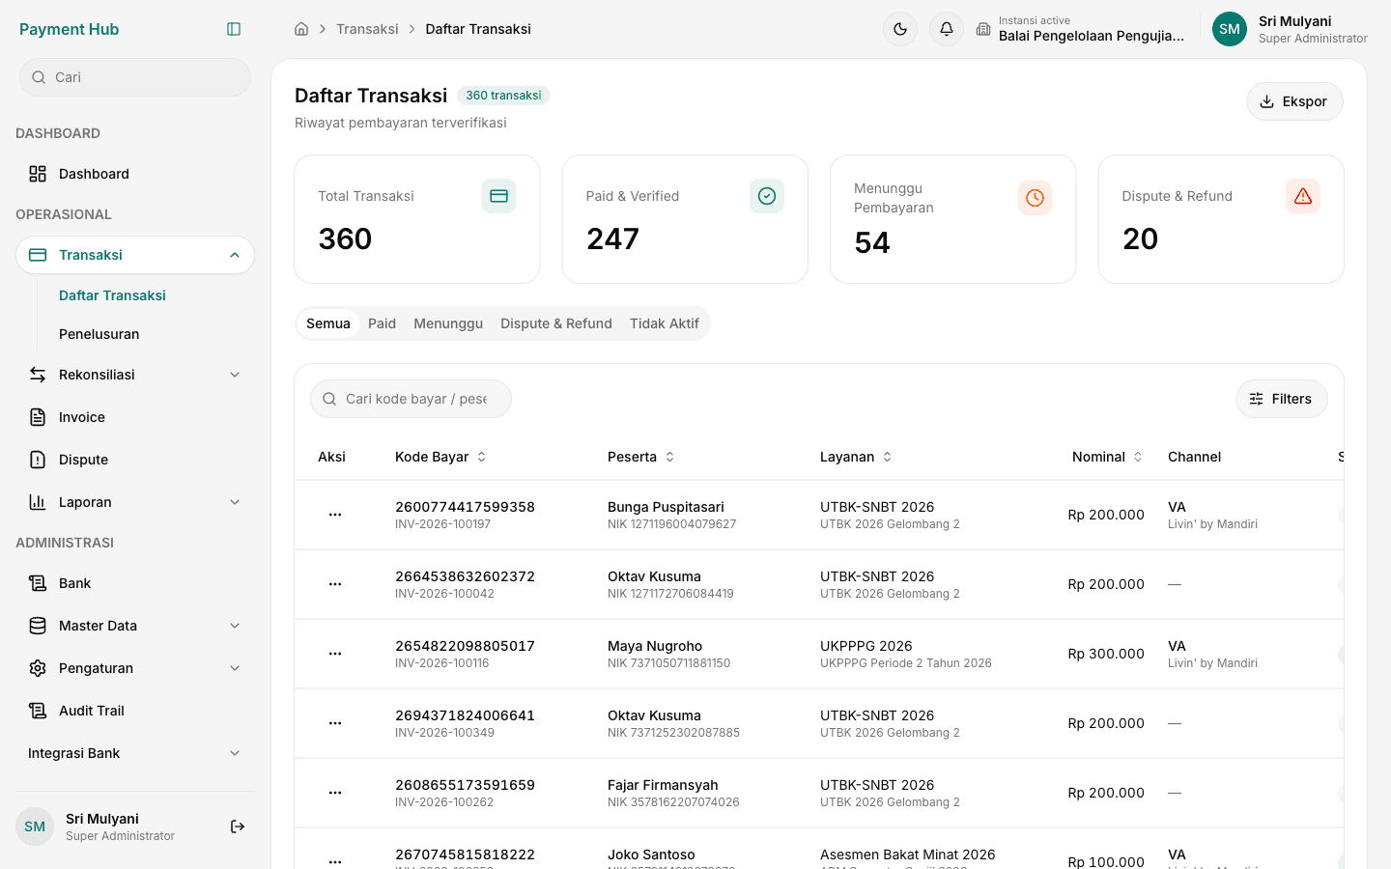
Task: Switch to the Paid tab
Action: coord(382,323)
